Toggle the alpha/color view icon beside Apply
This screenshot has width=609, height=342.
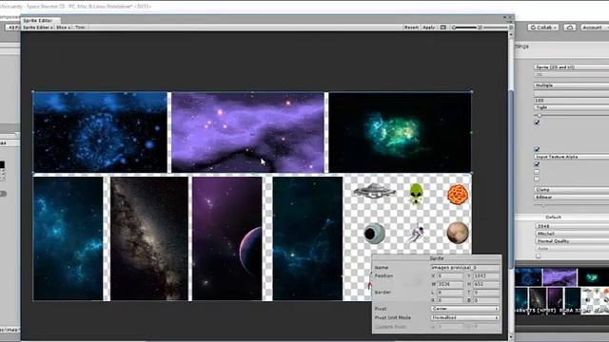click(x=443, y=28)
